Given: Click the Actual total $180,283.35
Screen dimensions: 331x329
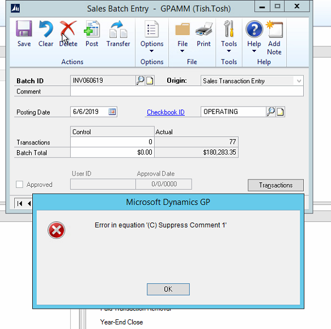Looking at the screenshot, I should pos(196,152).
